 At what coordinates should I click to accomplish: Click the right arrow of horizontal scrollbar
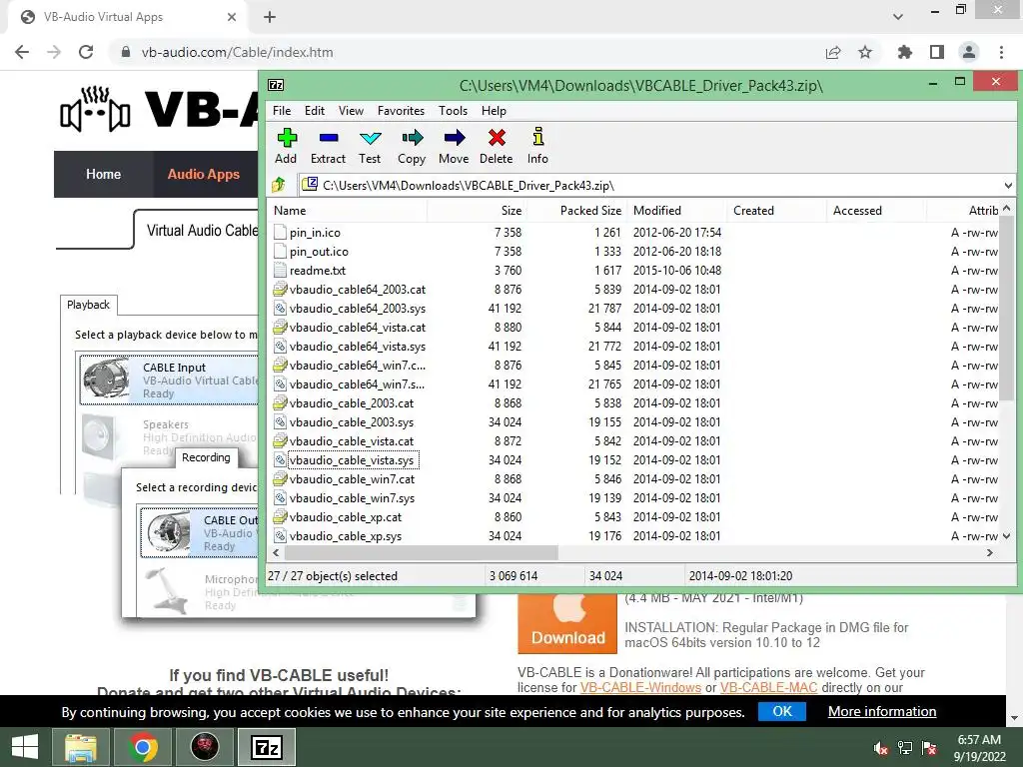coord(990,552)
